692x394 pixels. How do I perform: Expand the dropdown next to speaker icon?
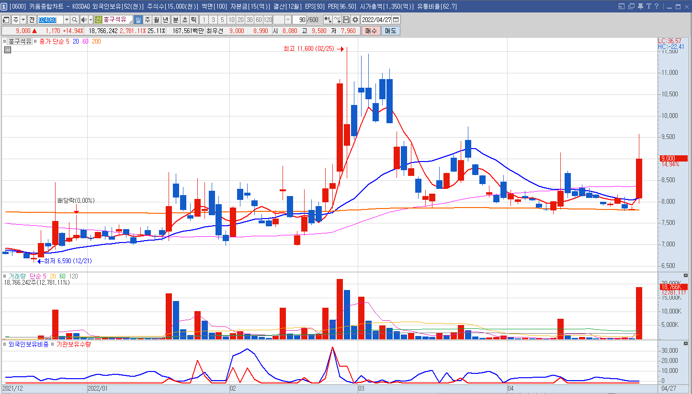(x=91, y=20)
